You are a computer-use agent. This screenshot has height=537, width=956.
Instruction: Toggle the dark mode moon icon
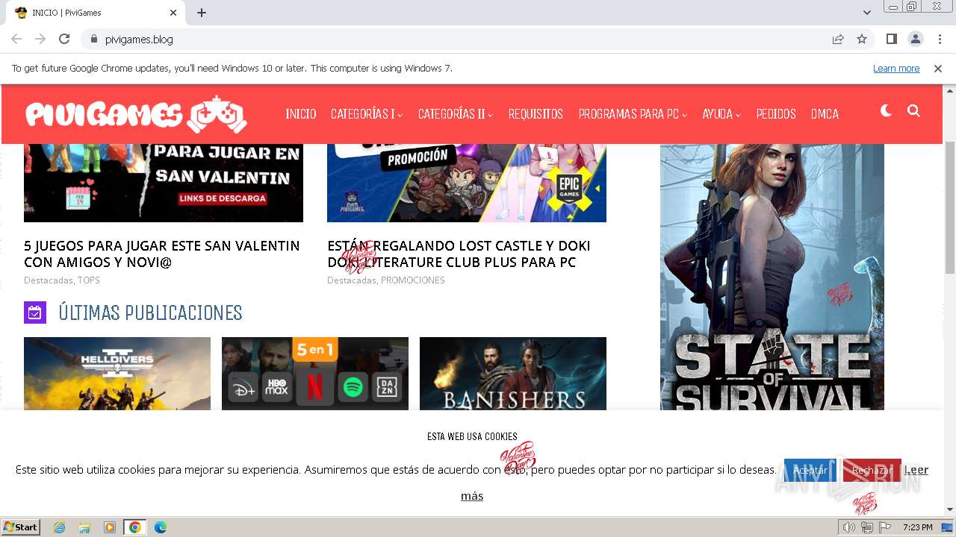[x=886, y=111]
